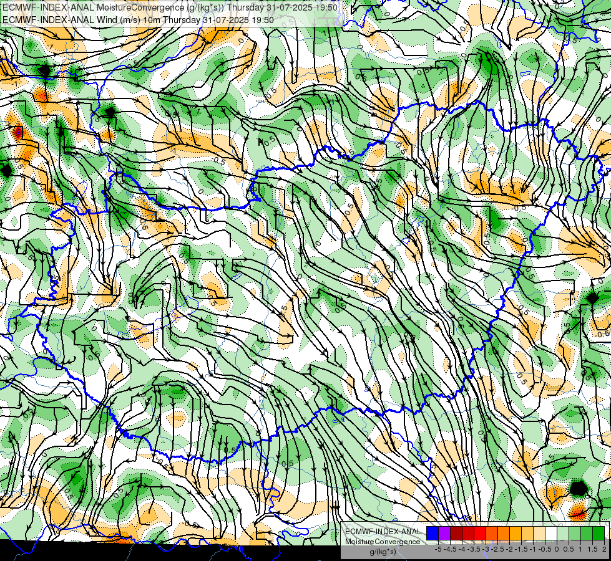
Task: Click the amber swatch between -2 and -1.5
Action: (x=516, y=534)
